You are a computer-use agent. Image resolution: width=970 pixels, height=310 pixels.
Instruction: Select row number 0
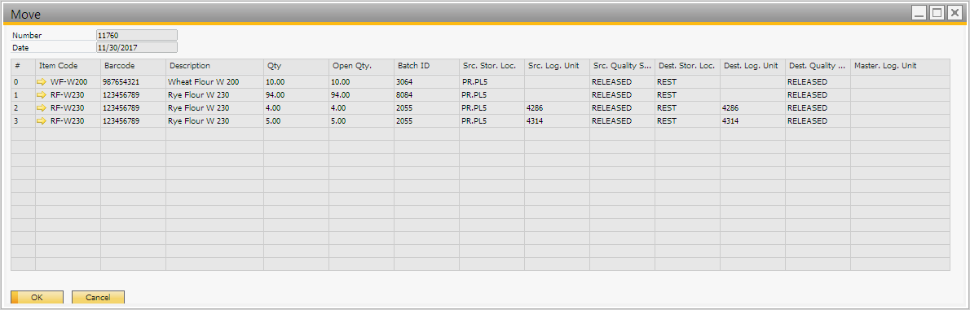[x=23, y=82]
